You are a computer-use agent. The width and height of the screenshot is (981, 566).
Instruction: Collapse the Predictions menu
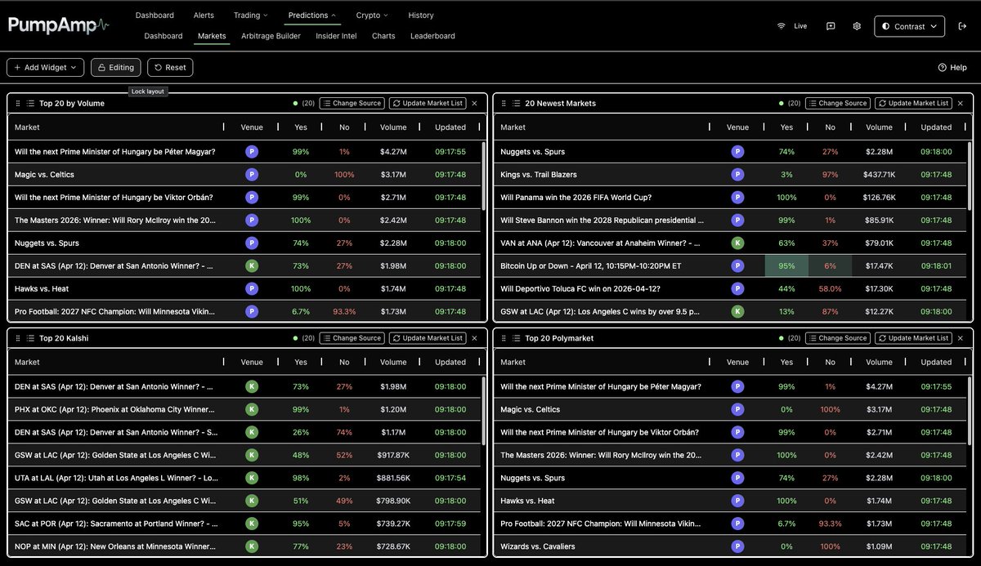312,15
